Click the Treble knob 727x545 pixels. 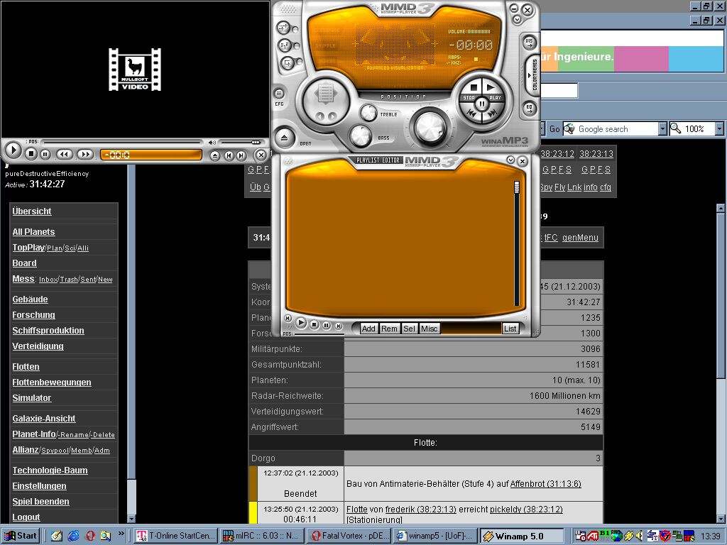pyautogui.click(x=369, y=113)
